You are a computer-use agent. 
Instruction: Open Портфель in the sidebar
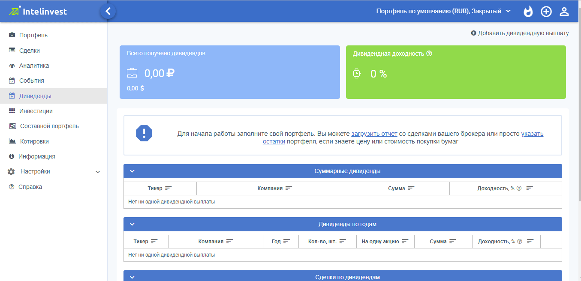coord(33,35)
